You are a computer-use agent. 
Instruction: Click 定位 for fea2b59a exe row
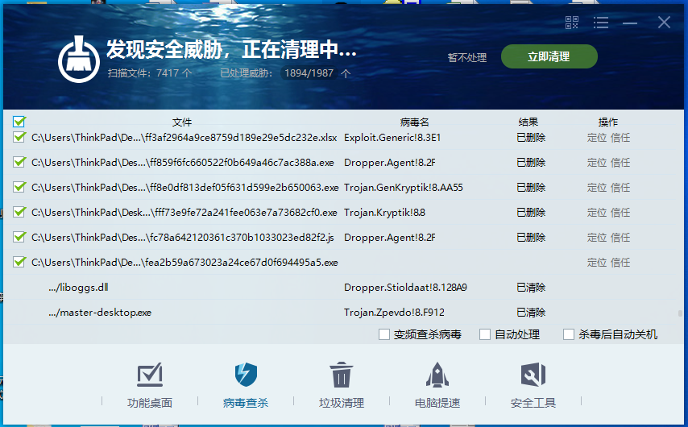click(x=597, y=263)
